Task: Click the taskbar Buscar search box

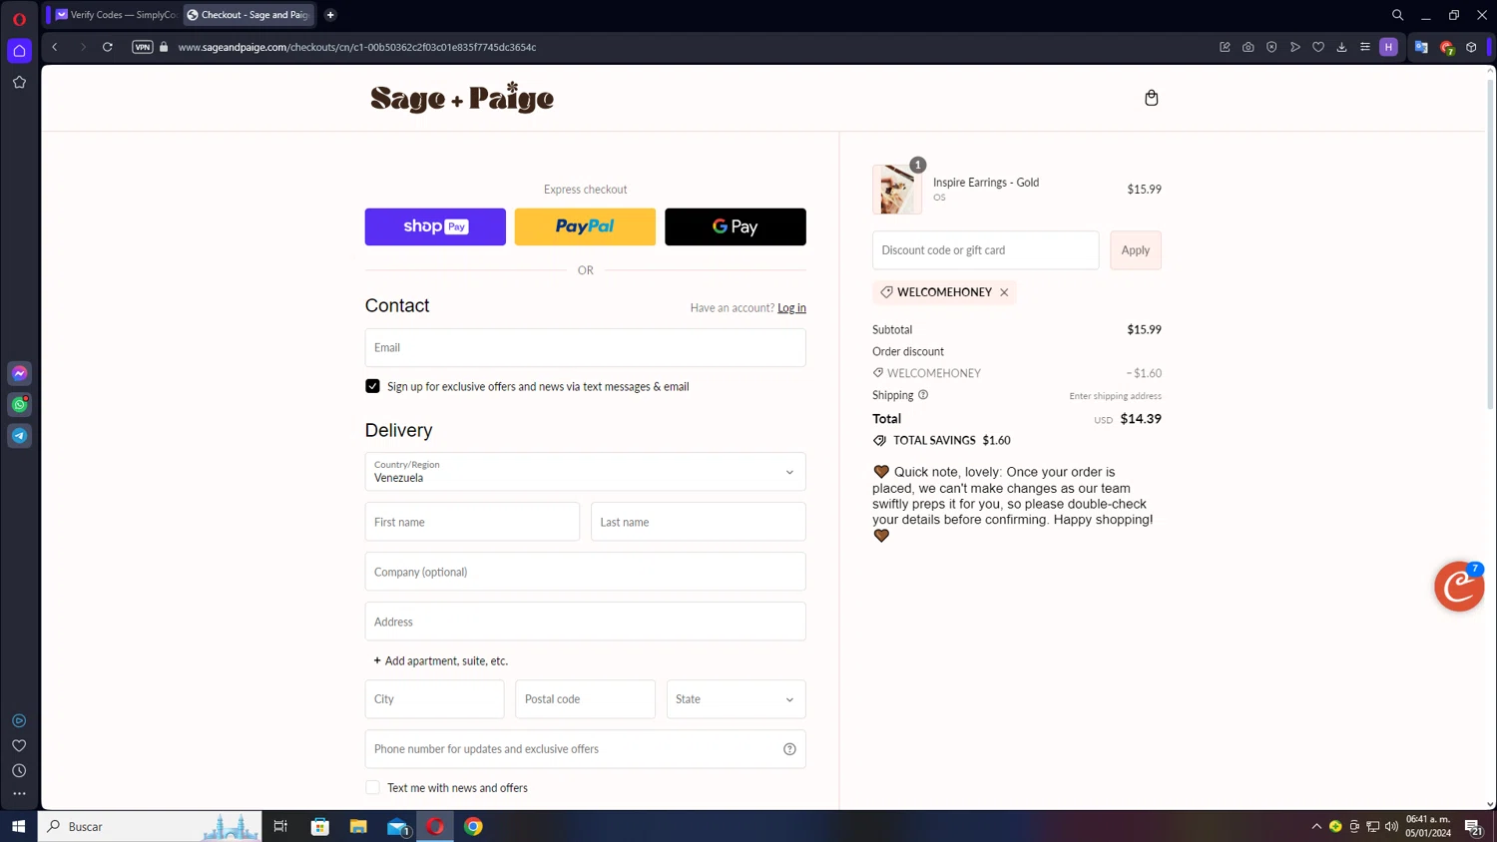Action: (x=150, y=826)
